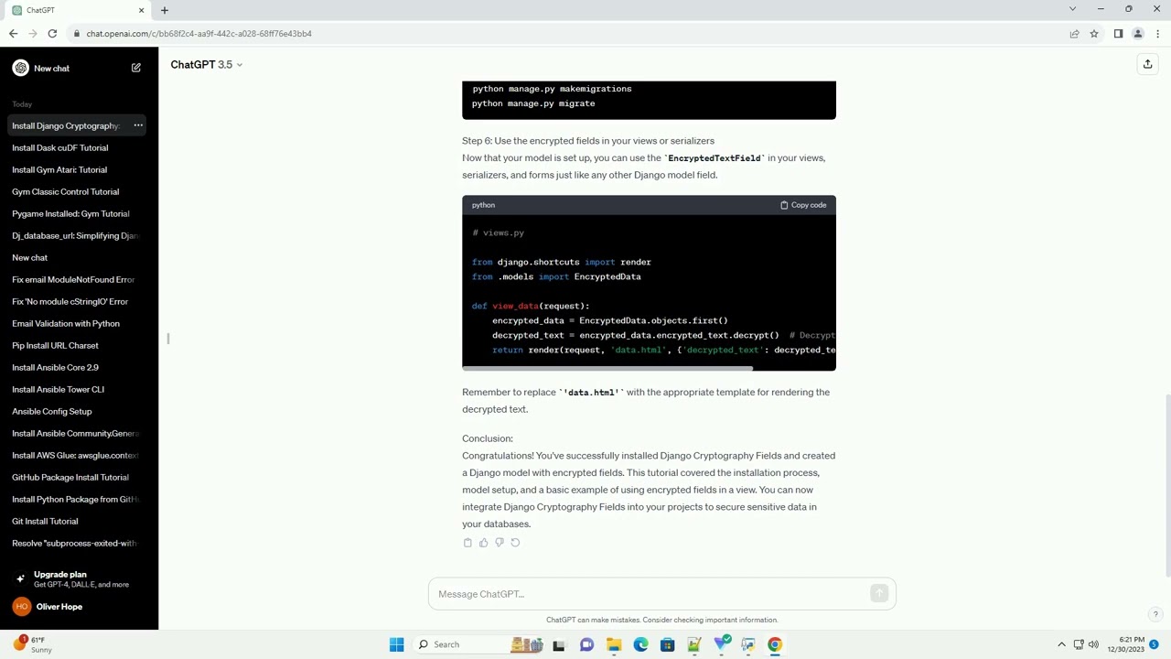Click the page vertical scrollbar
Viewport: 1171px width, 659px height.
click(1167, 485)
